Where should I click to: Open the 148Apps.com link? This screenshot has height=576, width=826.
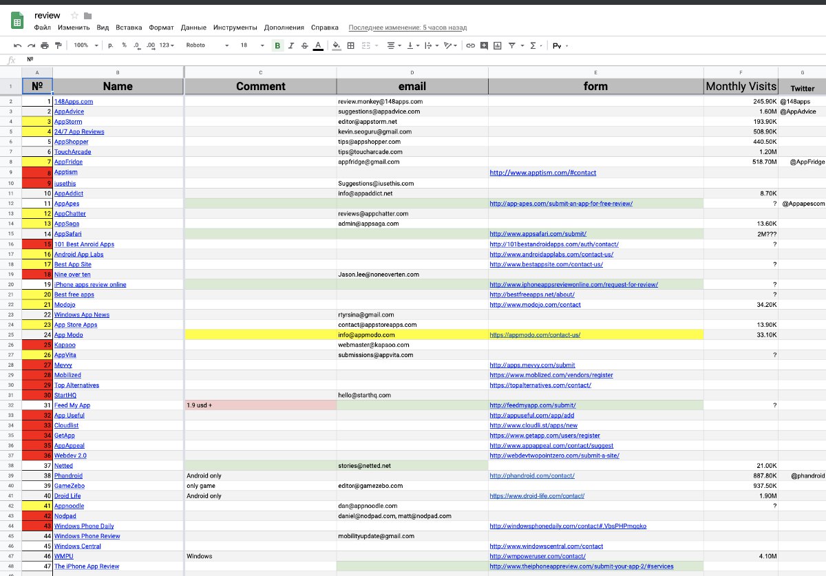[x=74, y=101]
